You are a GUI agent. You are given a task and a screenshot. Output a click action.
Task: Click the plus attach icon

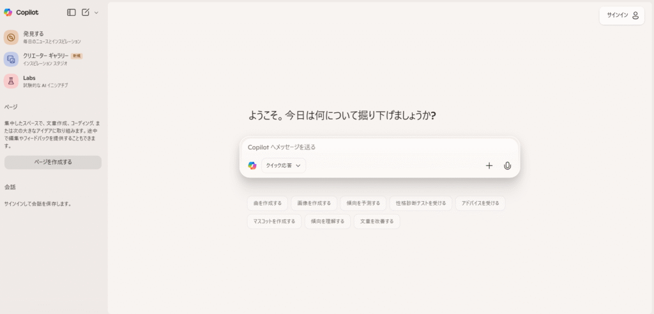[489, 166]
